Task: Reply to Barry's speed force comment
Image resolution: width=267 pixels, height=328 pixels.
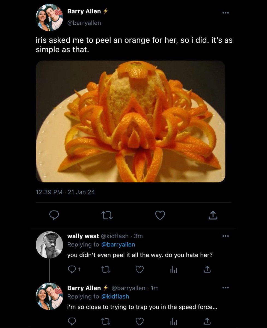Action: pyautogui.click(x=72, y=321)
